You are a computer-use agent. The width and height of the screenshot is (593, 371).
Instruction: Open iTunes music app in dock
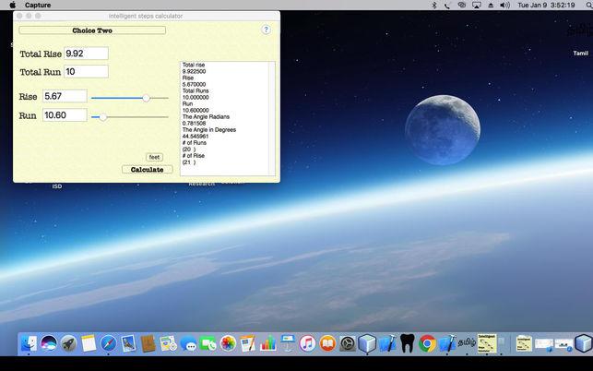[x=307, y=344]
